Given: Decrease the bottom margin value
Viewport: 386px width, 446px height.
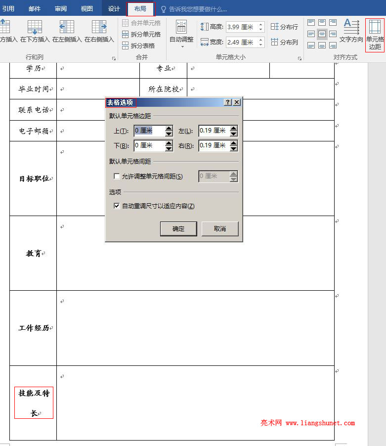Looking at the screenshot, I should pos(169,148).
